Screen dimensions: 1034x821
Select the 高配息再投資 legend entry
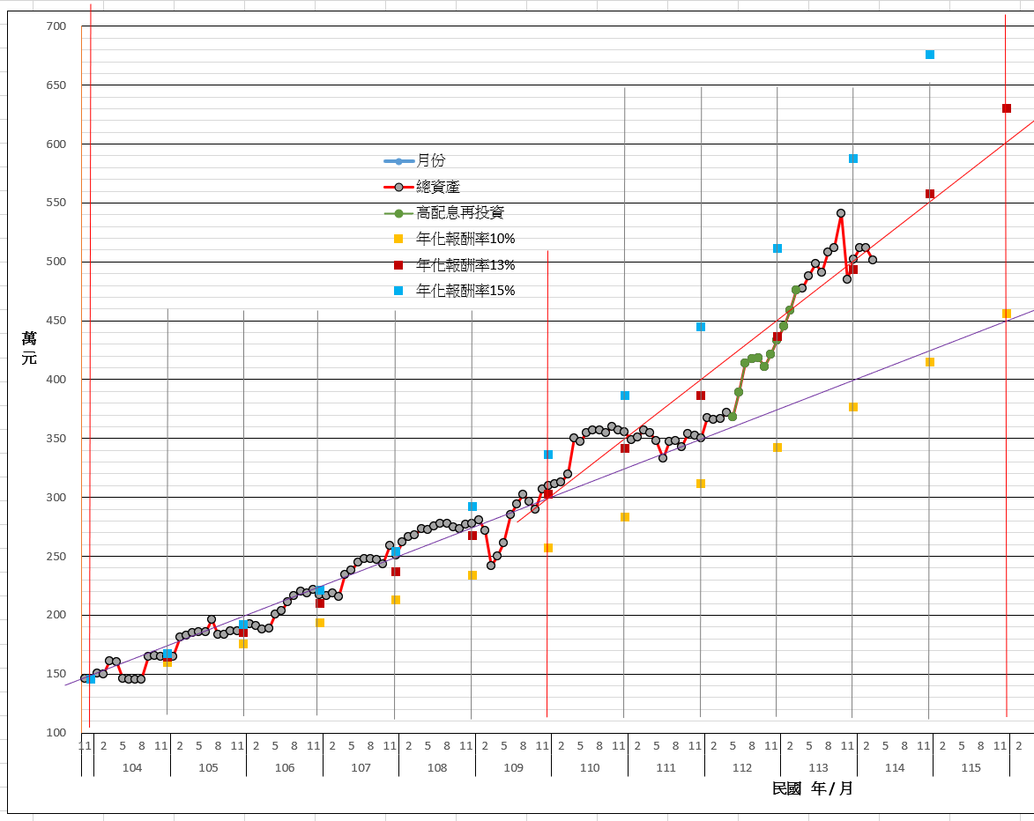(460, 213)
